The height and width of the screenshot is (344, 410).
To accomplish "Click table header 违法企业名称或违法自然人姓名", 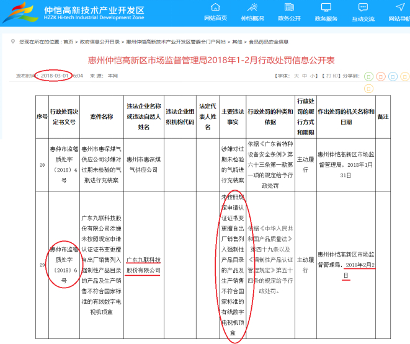I will tap(144, 117).
